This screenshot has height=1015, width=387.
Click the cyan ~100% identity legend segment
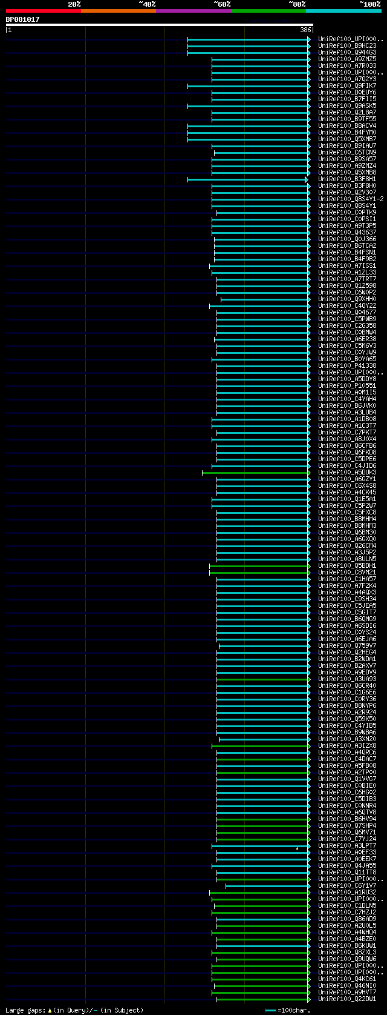point(343,11)
